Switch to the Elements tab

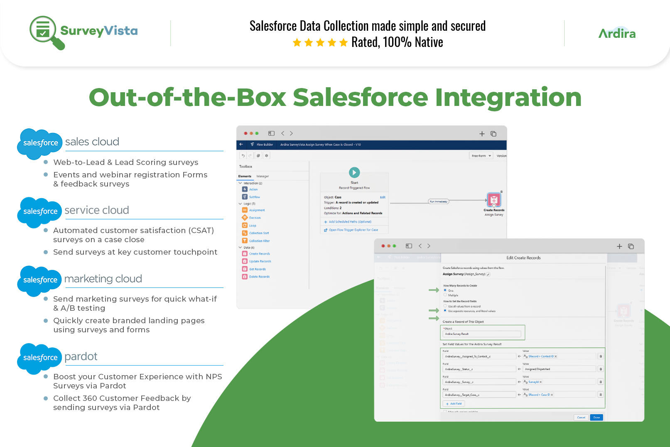point(245,176)
